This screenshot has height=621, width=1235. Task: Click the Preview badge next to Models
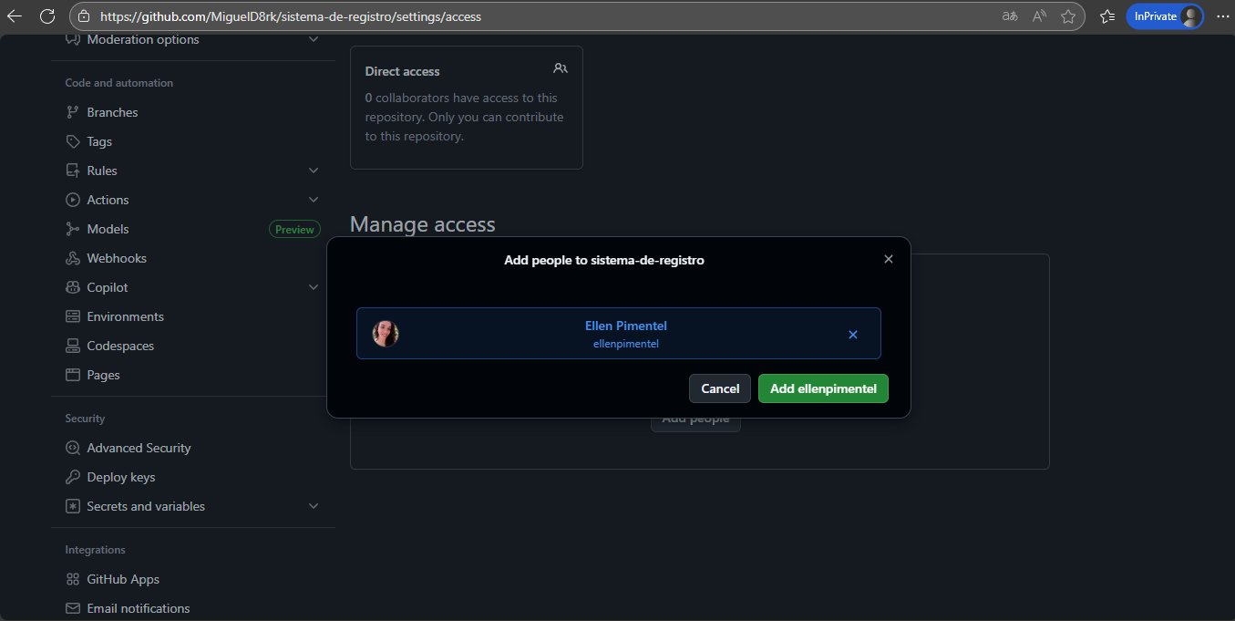(294, 230)
